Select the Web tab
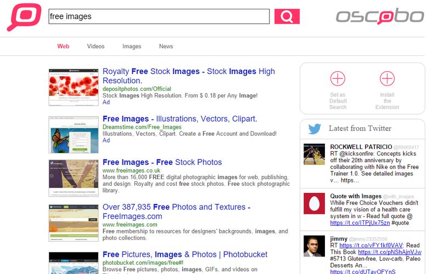Viewport: 439px width, 274px height. click(x=63, y=47)
